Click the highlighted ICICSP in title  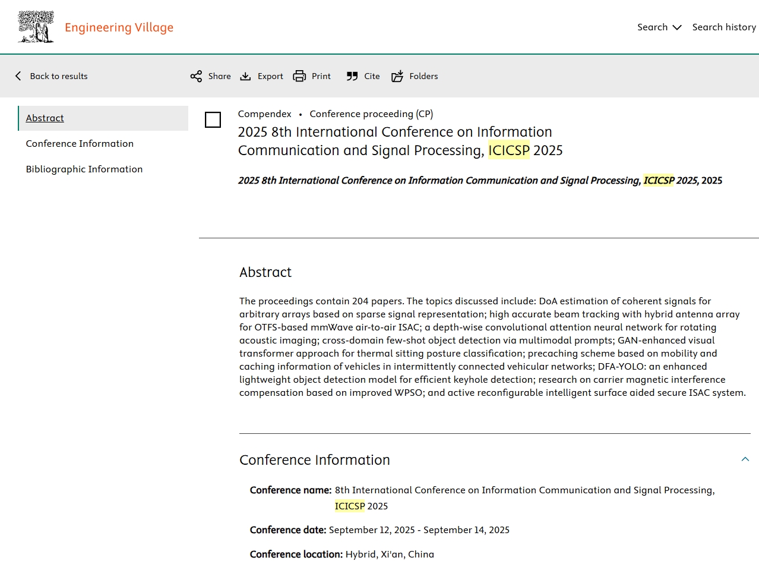[x=508, y=150]
